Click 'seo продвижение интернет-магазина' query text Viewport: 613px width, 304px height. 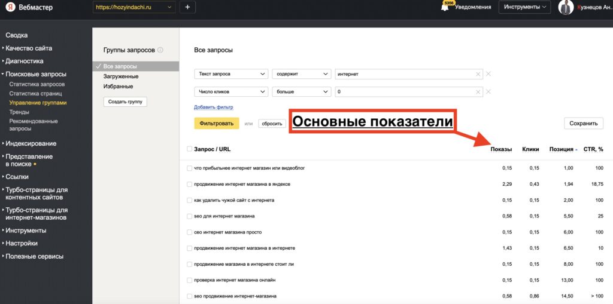point(235,296)
